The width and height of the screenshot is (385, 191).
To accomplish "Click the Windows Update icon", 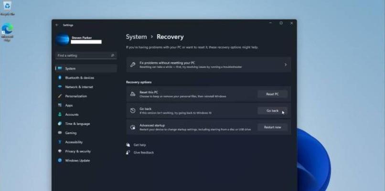I will point(60,160).
